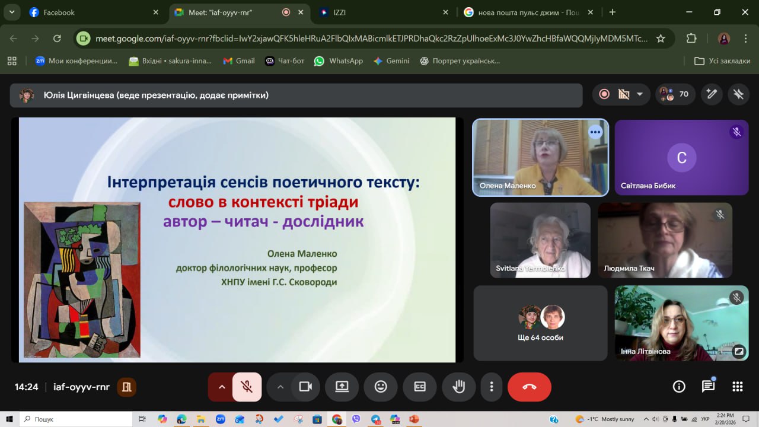Image resolution: width=759 pixels, height=427 pixels.
Task: Raise your hand in the meeting
Action: click(x=458, y=387)
